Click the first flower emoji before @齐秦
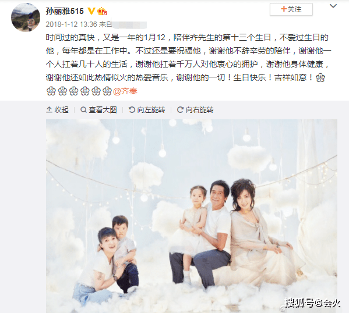 (x=51, y=91)
